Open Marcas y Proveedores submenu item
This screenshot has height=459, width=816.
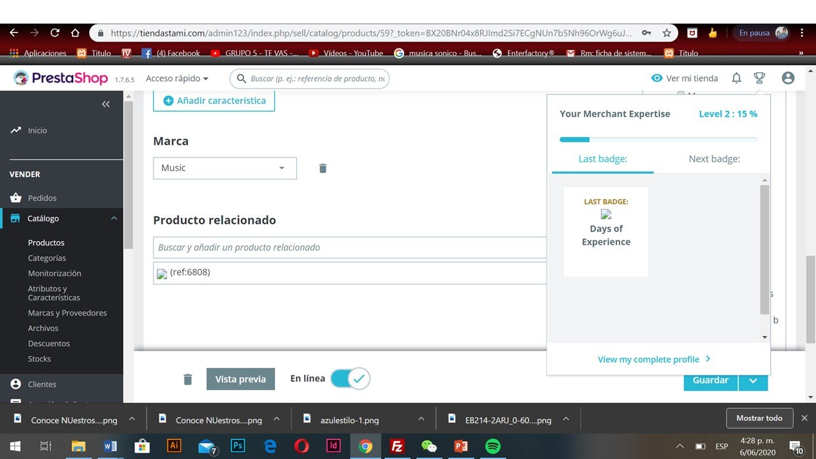click(68, 313)
